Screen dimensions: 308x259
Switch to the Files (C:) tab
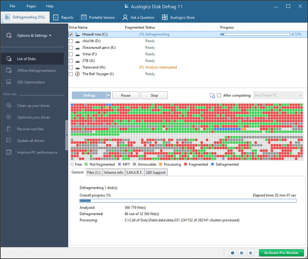(94, 173)
